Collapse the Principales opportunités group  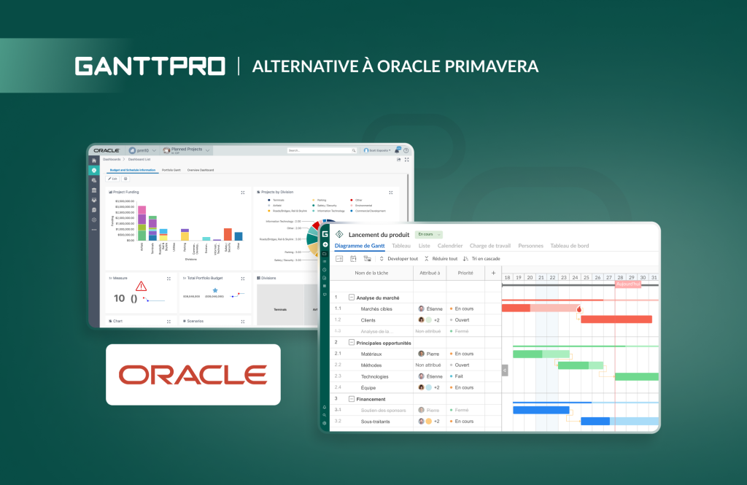[x=351, y=343]
